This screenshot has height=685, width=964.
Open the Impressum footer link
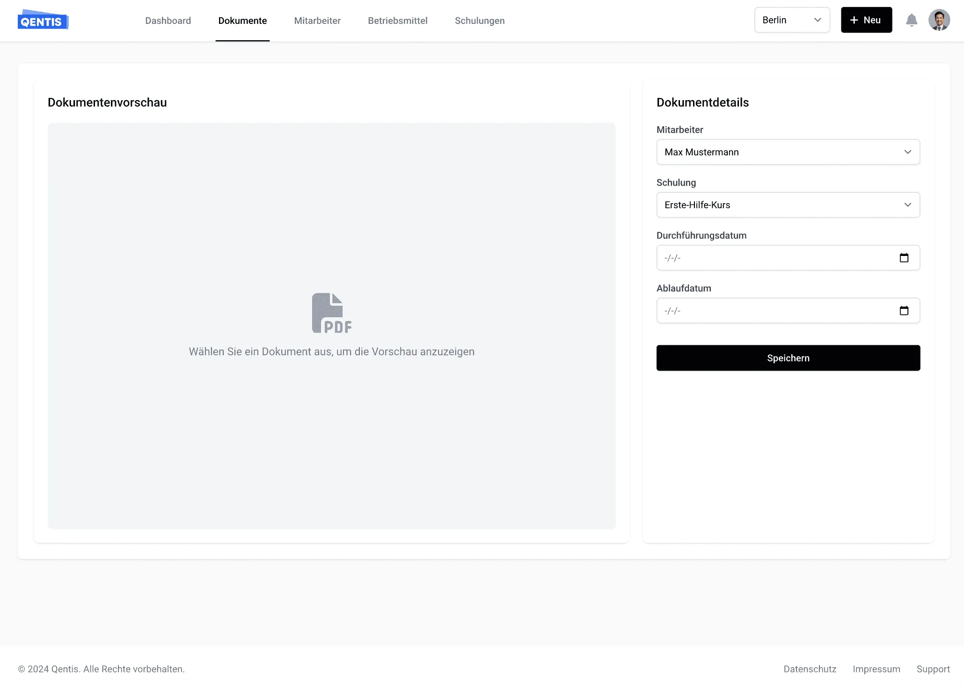(x=876, y=669)
